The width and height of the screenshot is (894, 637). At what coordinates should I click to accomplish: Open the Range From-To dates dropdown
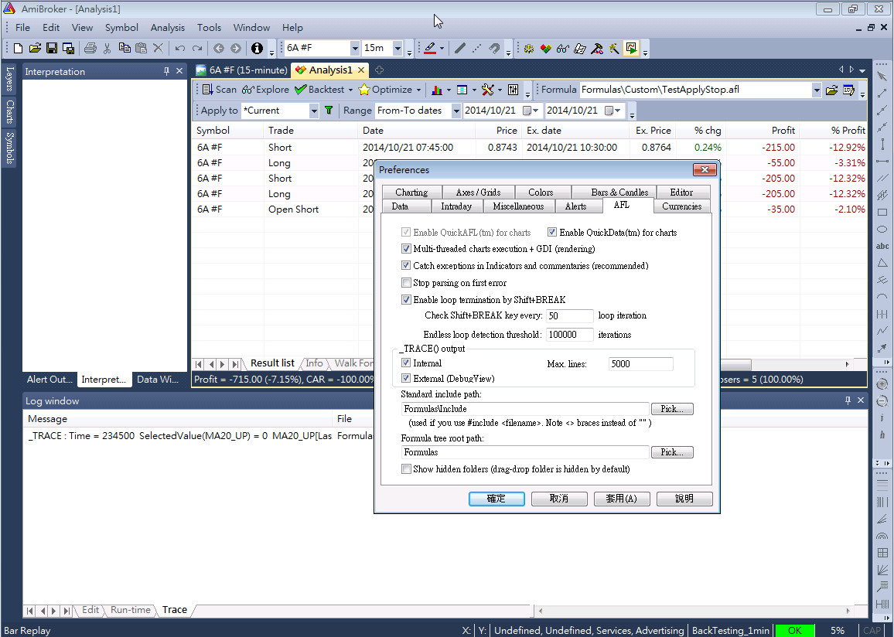click(x=456, y=111)
